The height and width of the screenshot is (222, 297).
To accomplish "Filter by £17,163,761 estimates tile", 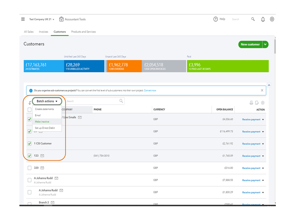I will pos(44,66).
